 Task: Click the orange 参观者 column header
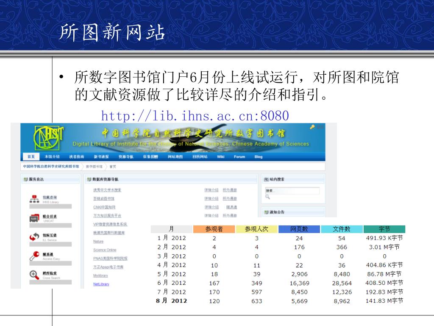pos(214,229)
